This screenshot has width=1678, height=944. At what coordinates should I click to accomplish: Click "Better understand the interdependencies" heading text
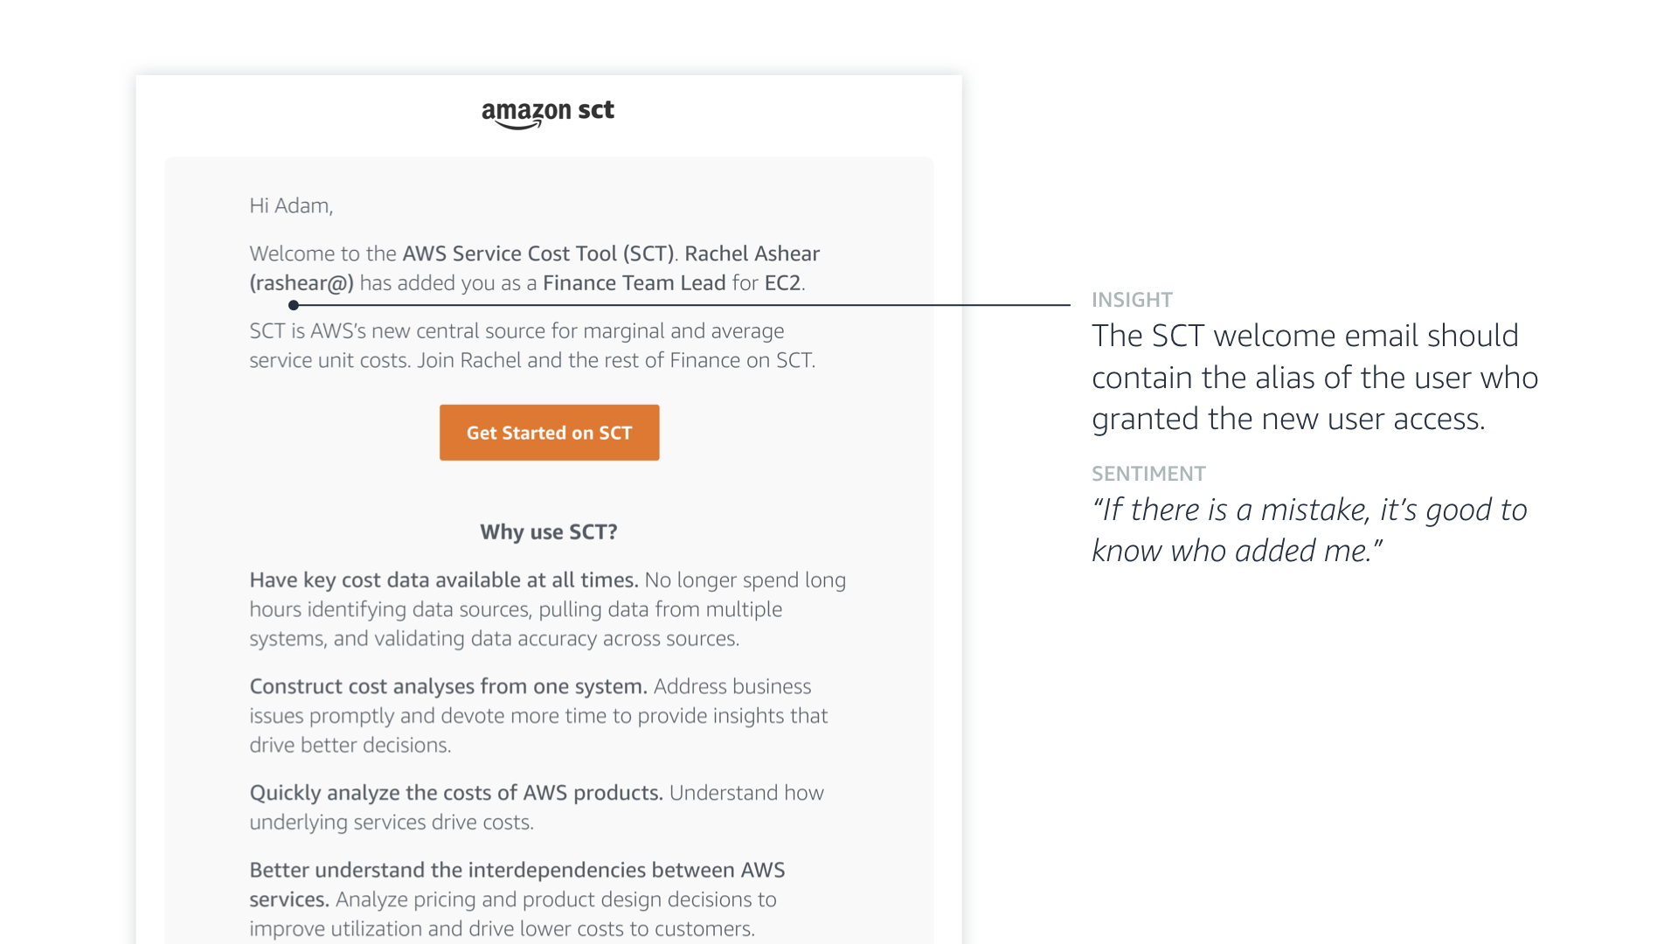point(517,871)
